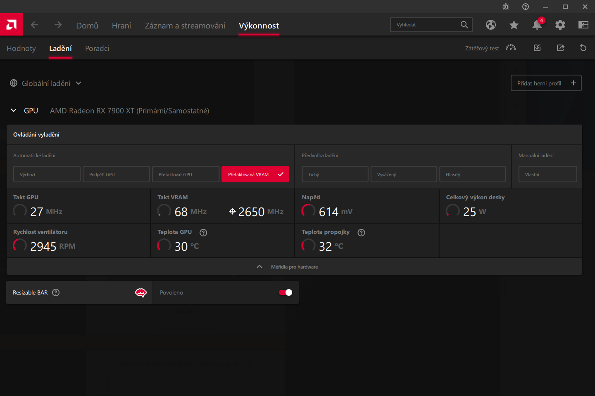Click the globe icon beside Globální ladění
This screenshot has width=595, height=396.
[14, 83]
